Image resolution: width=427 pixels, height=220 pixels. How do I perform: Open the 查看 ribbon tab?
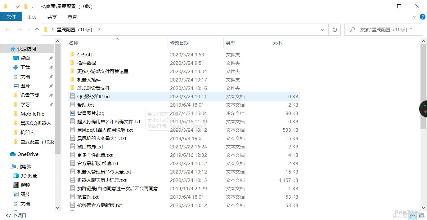pos(72,17)
